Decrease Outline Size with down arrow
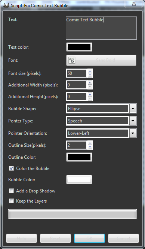145x249 pixels. 90,147
